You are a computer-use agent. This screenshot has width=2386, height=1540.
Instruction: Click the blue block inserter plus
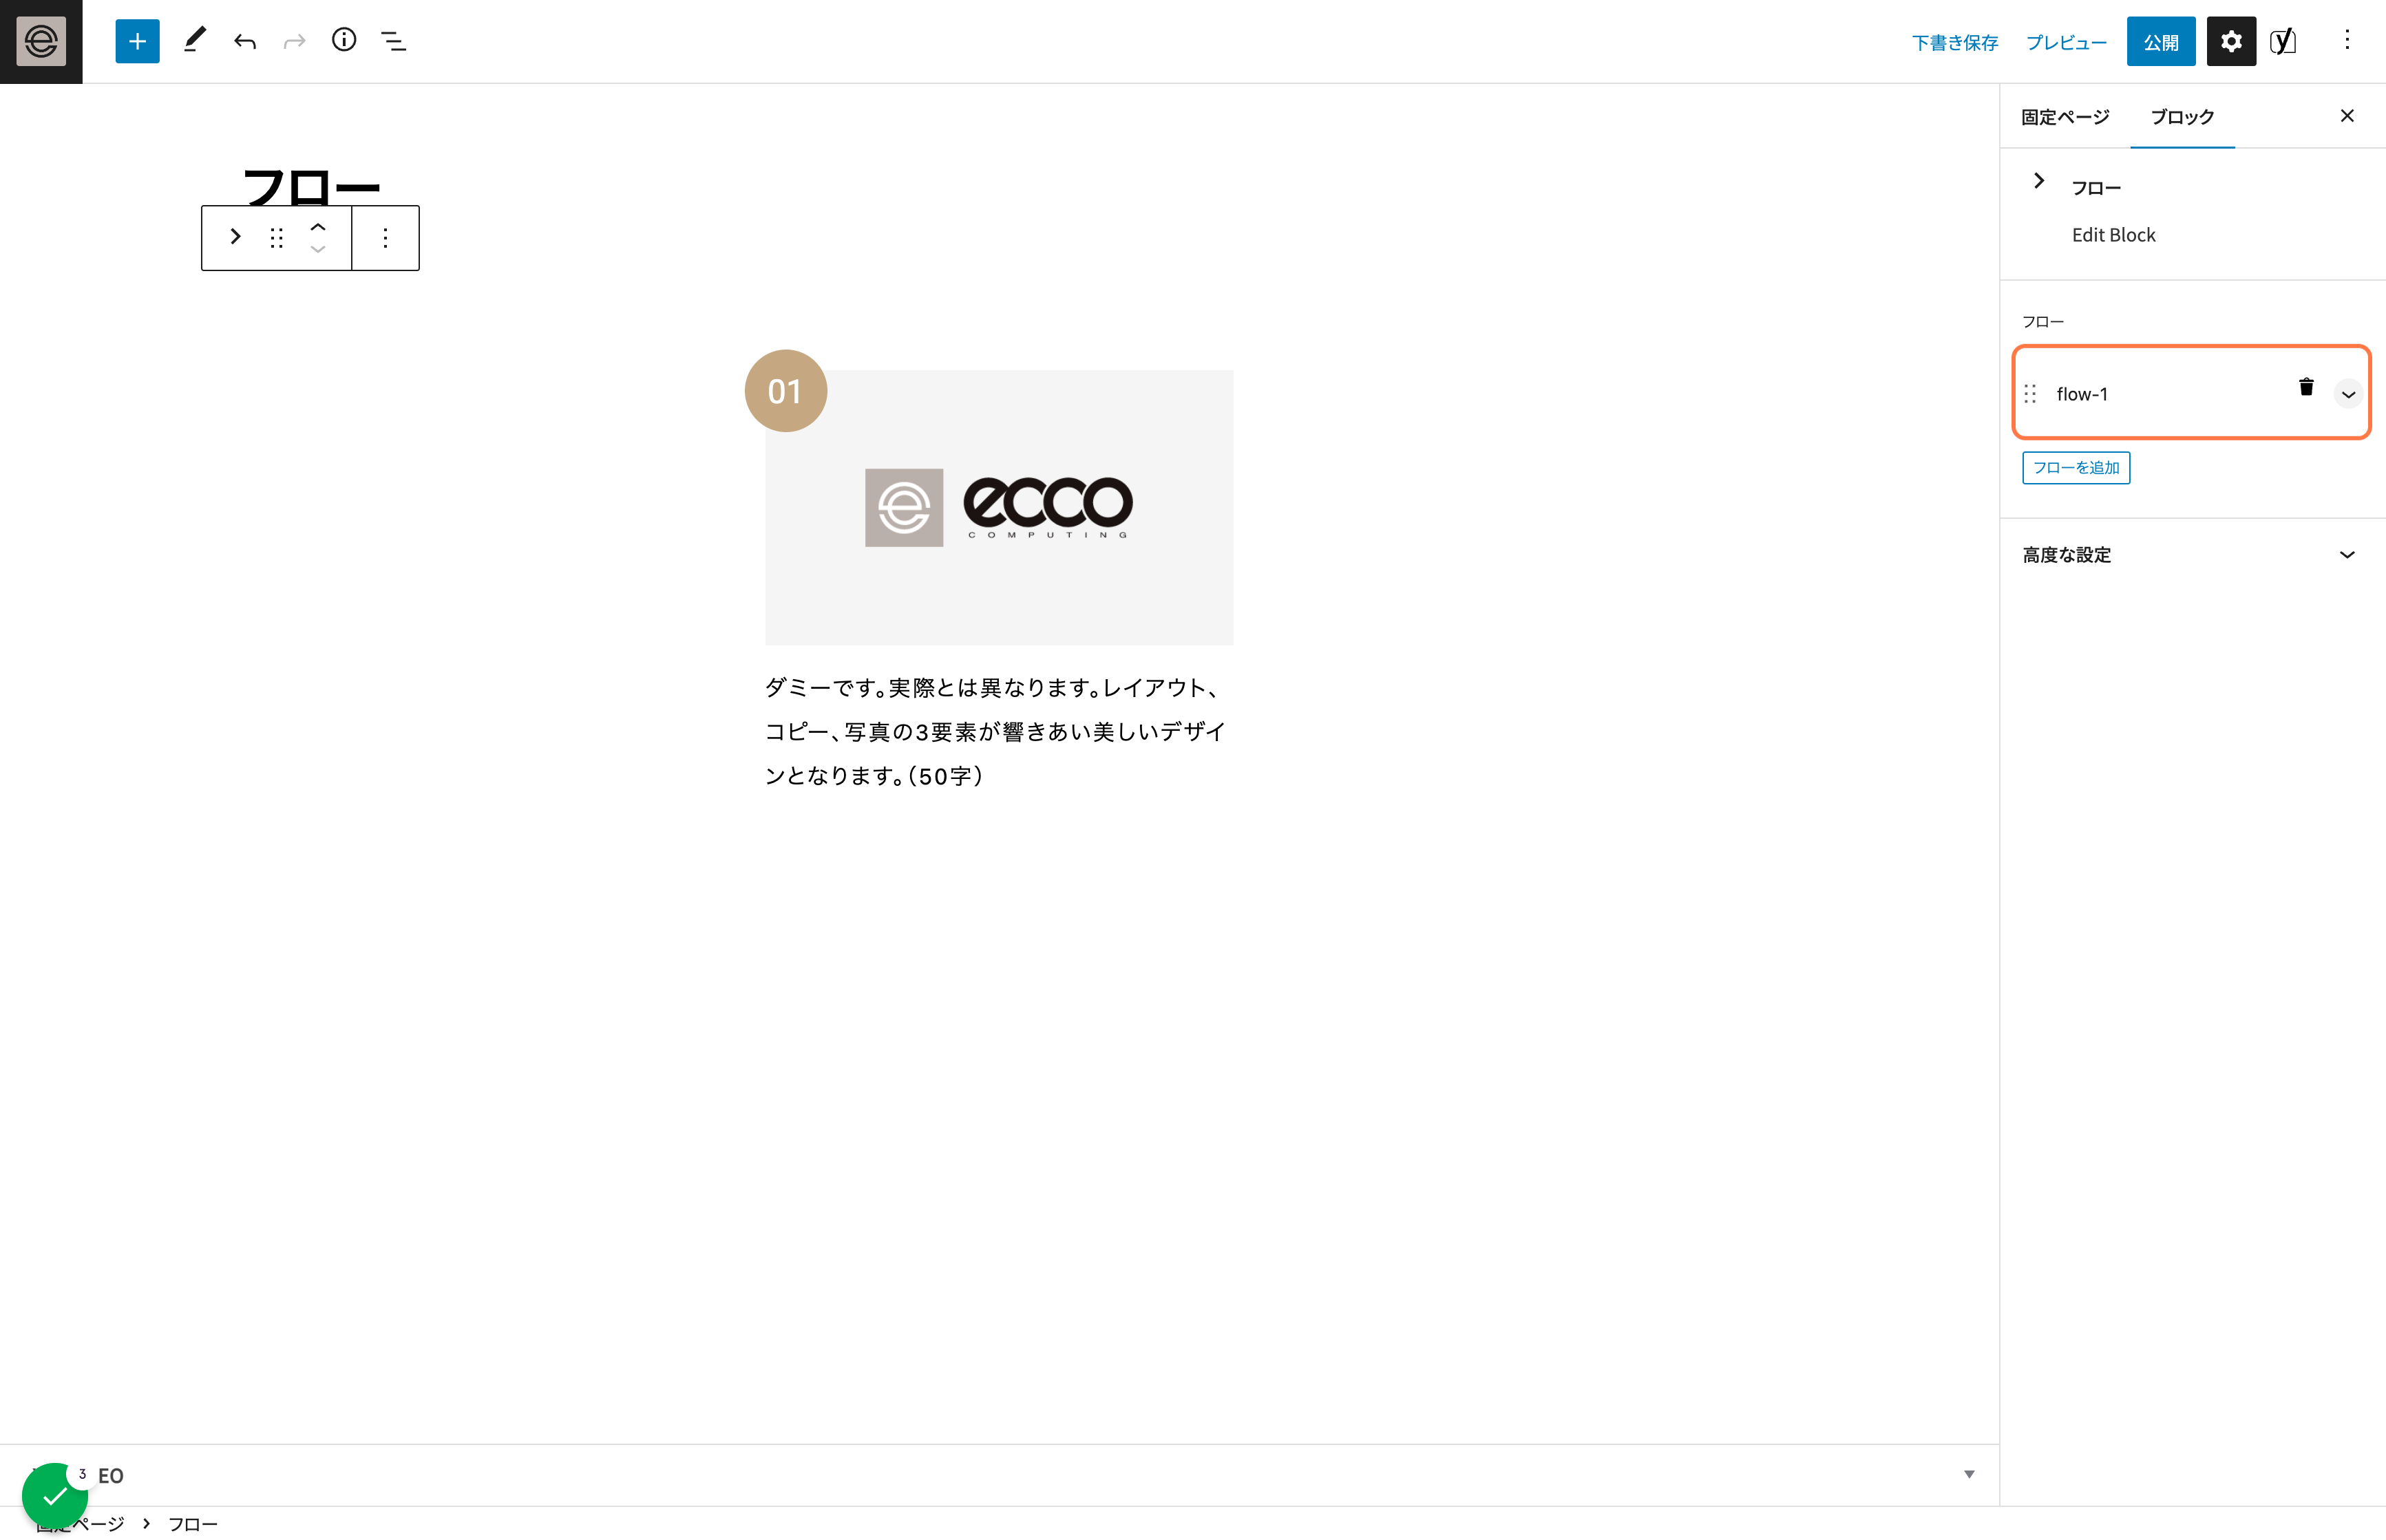point(137,41)
